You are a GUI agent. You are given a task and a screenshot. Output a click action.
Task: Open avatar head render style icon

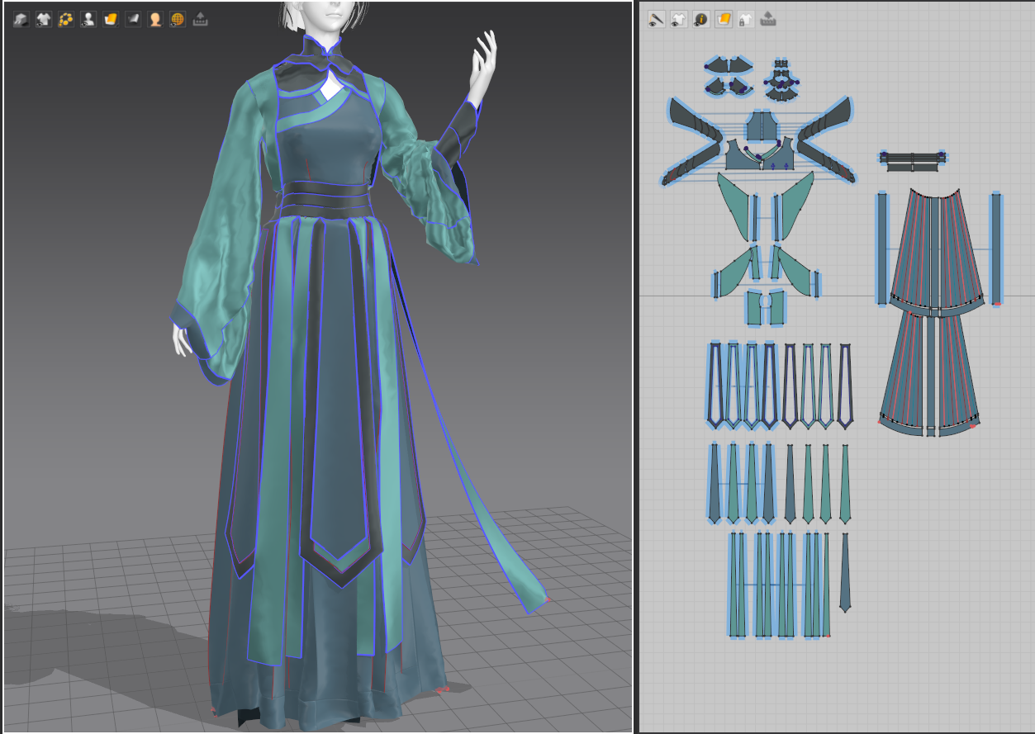[x=154, y=19]
